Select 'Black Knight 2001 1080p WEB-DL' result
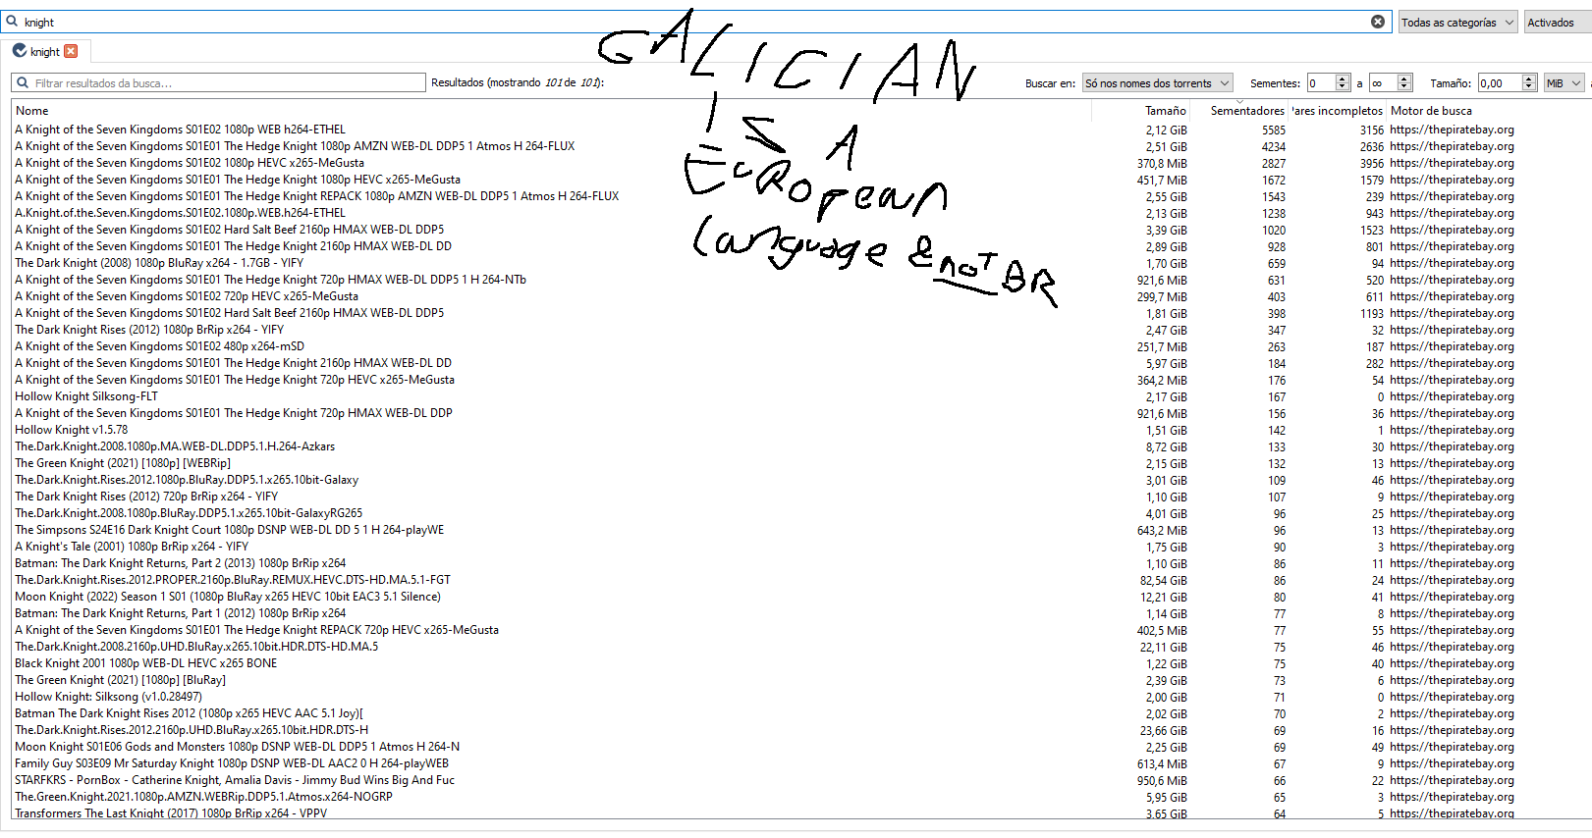Screen dimensions: 1592x838 pos(145,663)
